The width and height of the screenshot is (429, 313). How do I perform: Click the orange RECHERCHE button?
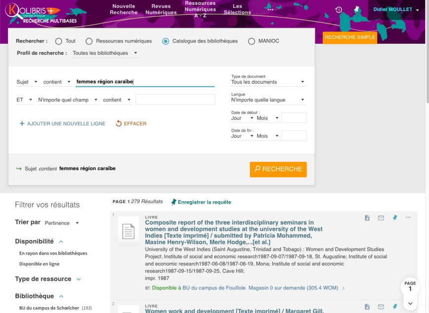coord(278,170)
